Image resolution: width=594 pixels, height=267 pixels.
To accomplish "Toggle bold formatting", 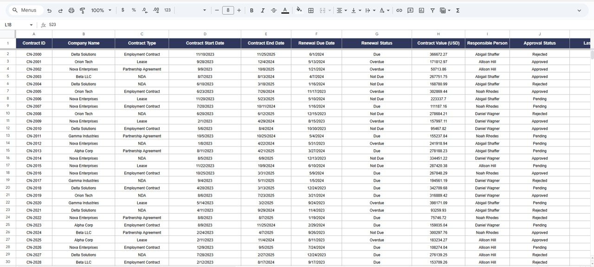I will (x=252, y=10).
